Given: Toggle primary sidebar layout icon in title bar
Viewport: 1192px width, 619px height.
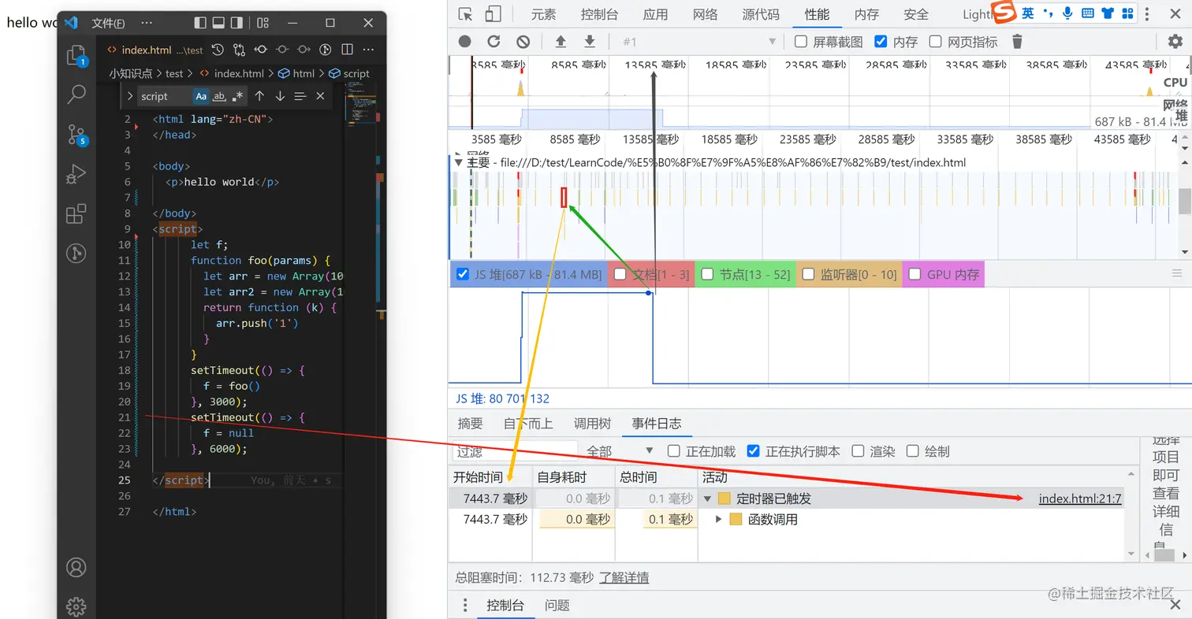Looking at the screenshot, I should 200,23.
